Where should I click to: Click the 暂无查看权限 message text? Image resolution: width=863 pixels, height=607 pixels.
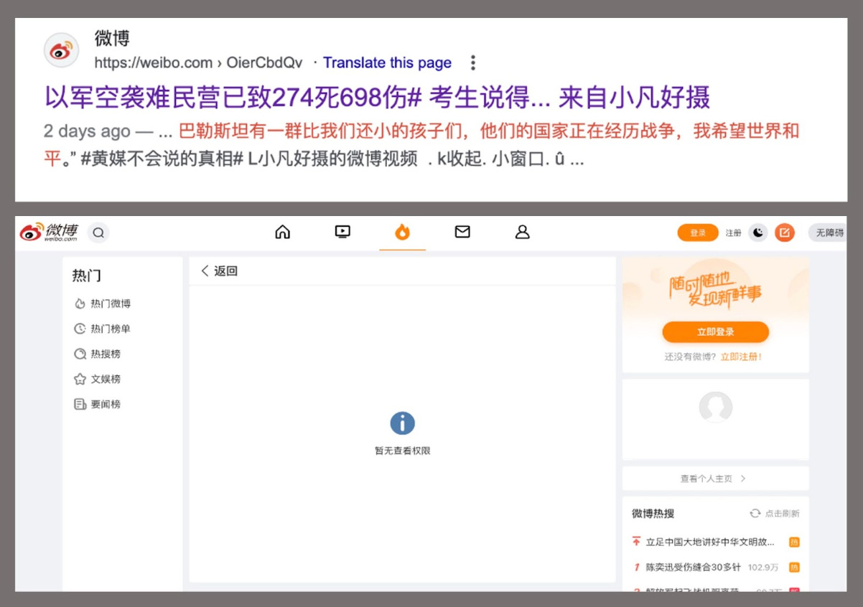[x=402, y=451]
